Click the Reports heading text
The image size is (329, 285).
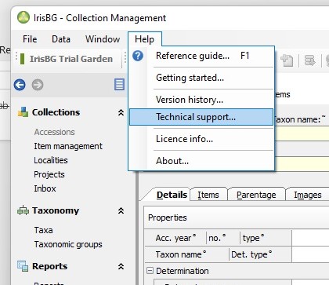tap(49, 266)
